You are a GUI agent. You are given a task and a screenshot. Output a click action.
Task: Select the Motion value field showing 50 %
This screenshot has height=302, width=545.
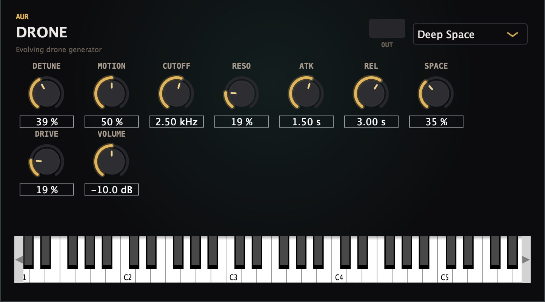coord(112,122)
